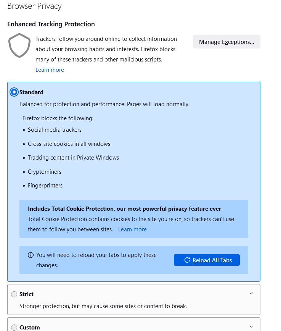This screenshot has height=331, width=281.
Task: Click Cross-site cookies in all windows item
Action: pos(69,144)
